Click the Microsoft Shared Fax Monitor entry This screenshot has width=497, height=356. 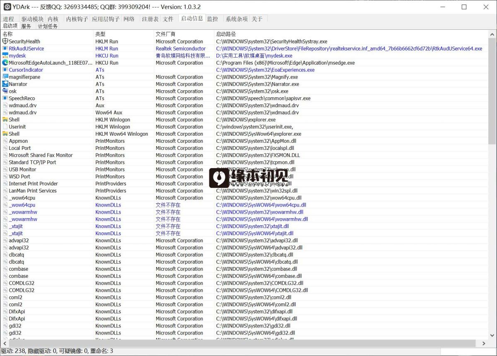(41, 155)
